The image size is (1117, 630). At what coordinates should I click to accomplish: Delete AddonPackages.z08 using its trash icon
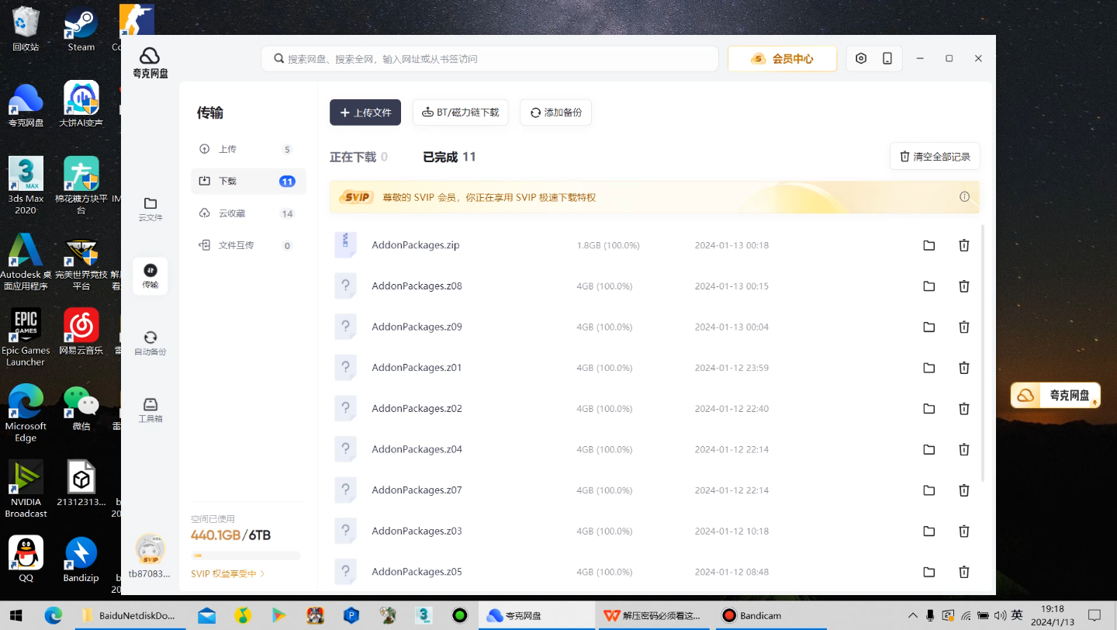(x=963, y=286)
